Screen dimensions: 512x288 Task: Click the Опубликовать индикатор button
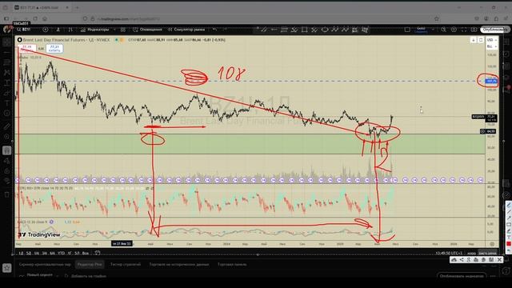(462, 276)
